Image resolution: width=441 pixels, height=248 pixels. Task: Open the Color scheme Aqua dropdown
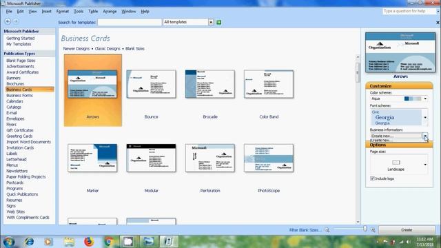(x=425, y=99)
